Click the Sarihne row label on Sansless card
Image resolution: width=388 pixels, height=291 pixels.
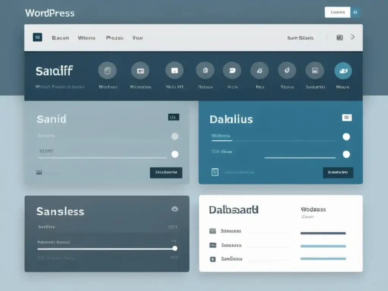pos(47,227)
